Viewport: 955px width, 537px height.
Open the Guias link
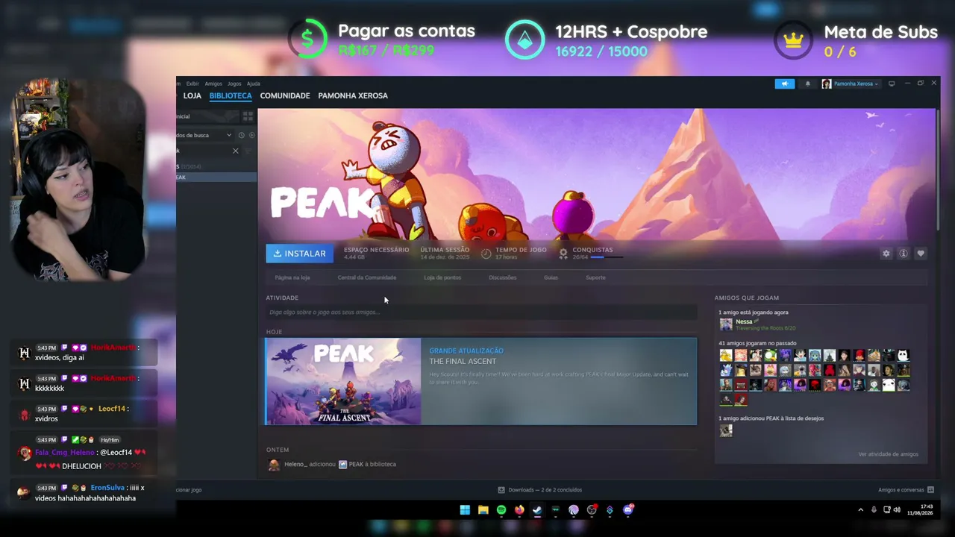(551, 277)
